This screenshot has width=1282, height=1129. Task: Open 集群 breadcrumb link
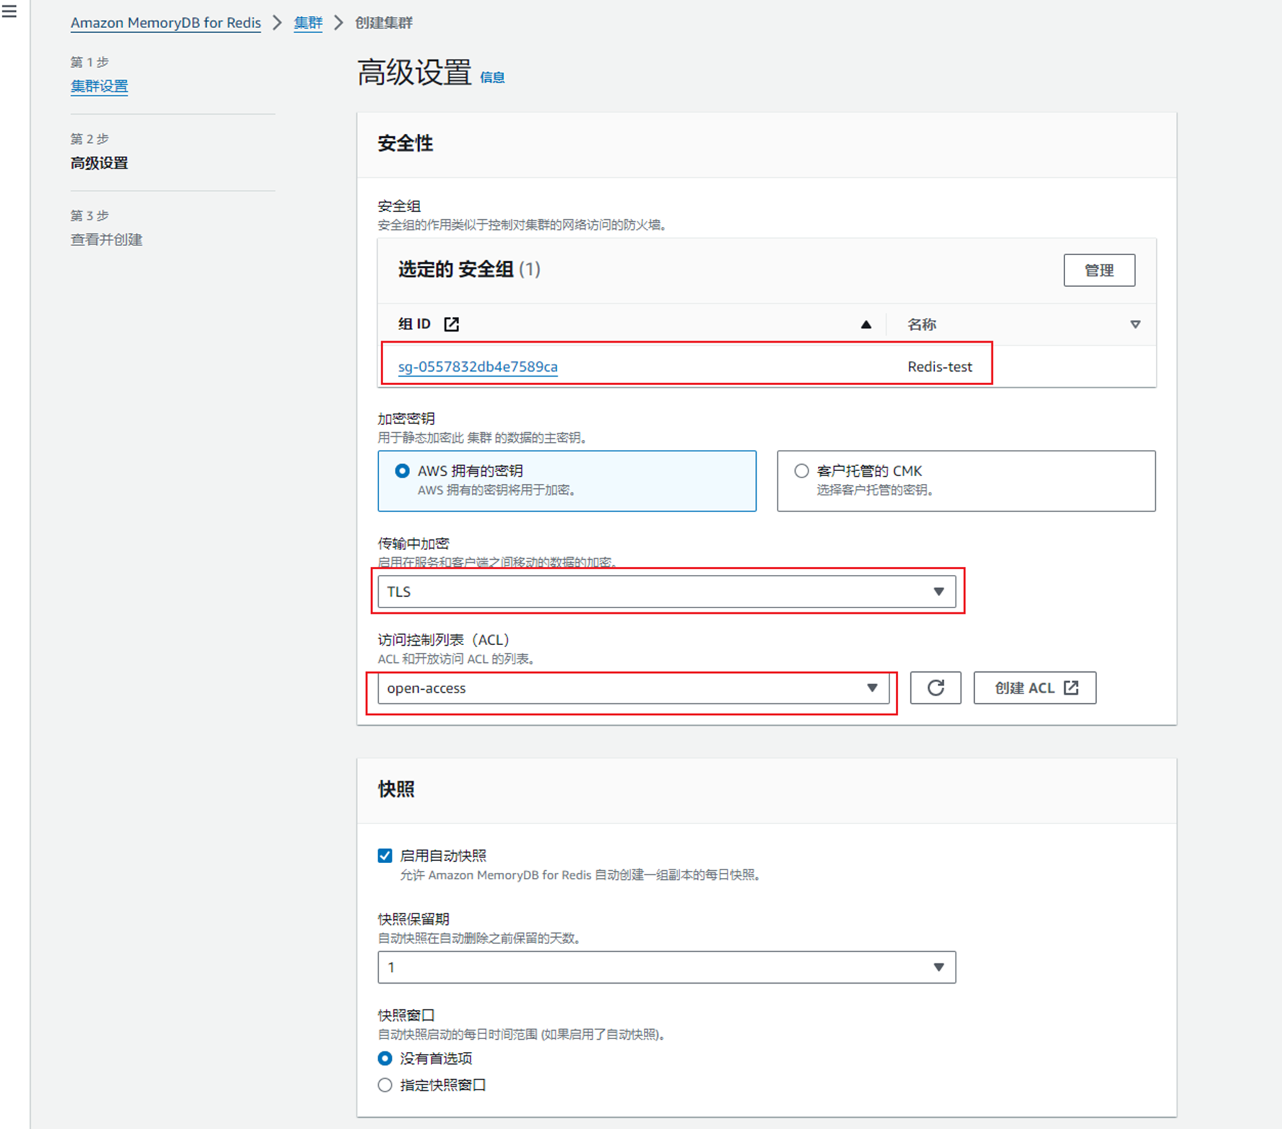coord(307,23)
